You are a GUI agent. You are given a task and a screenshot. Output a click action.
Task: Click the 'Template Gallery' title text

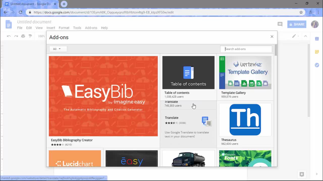(233, 93)
